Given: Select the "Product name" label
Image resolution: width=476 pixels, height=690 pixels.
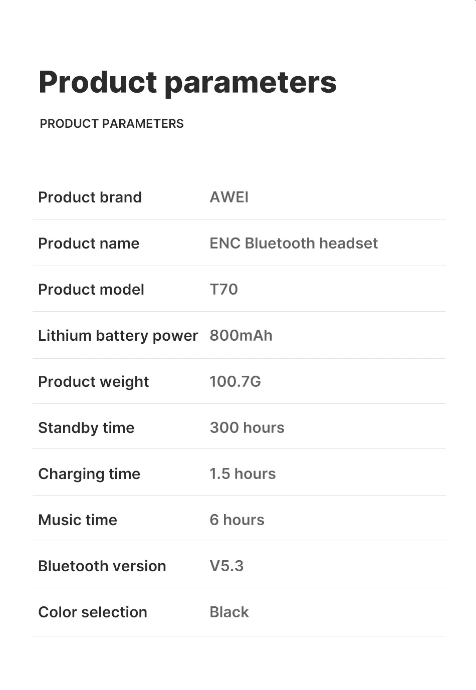Looking at the screenshot, I should 89,244.
